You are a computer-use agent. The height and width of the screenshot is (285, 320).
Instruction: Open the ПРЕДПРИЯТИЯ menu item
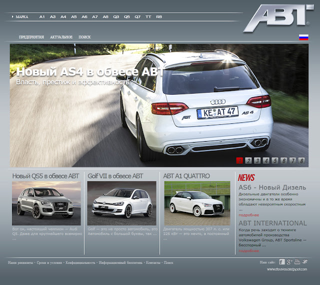(31, 37)
